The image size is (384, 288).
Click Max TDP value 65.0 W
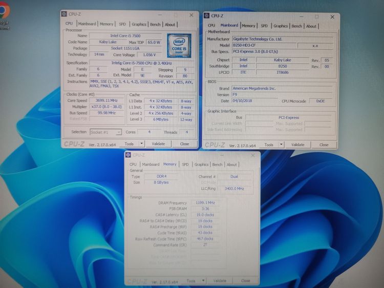pos(154,42)
